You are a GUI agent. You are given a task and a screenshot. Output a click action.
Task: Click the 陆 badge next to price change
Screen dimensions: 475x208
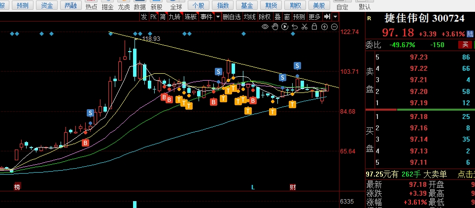[x=470, y=33]
